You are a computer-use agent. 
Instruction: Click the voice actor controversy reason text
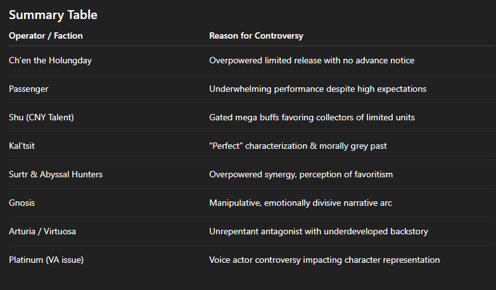324,260
